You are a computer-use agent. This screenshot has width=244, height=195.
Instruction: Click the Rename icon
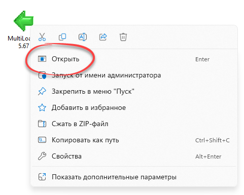pos(83,37)
